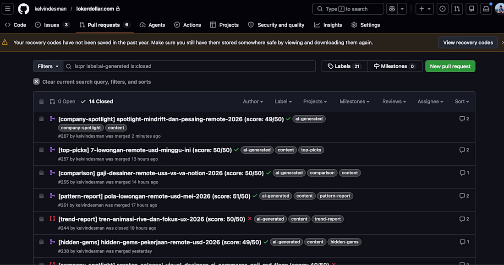Open the lokerdollar.com repository link

pos(95,9)
